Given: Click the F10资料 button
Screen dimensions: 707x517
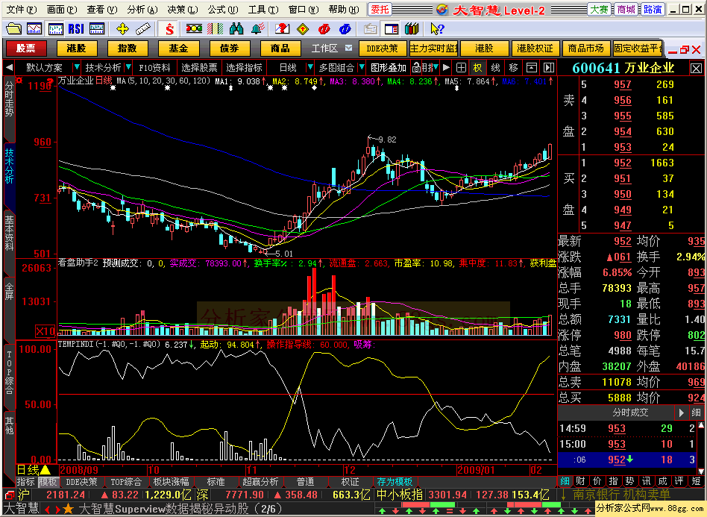Looking at the screenshot, I should (x=154, y=68).
